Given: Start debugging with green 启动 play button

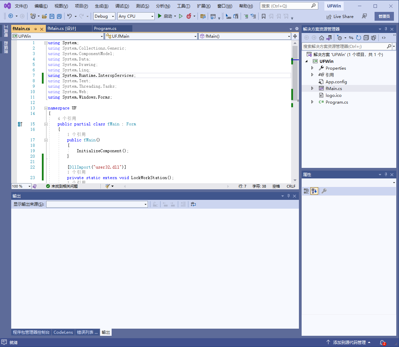Looking at the screenshot, I should click(x=165, y=16).
